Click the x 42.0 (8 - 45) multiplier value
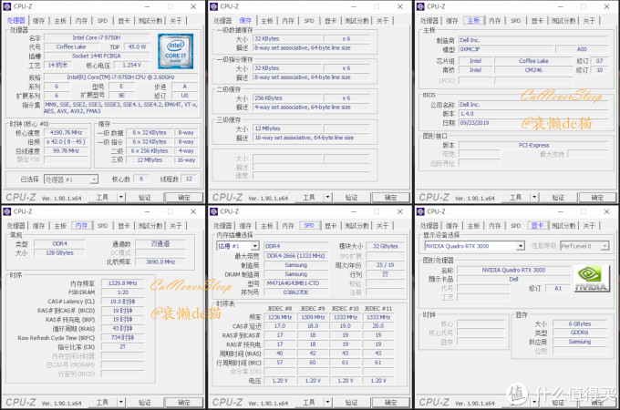This screenshot has width=620, height=410. [x=66, y=142]
